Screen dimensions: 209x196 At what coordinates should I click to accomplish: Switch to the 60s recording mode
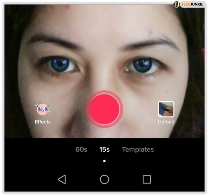click(x=81, y=150)
